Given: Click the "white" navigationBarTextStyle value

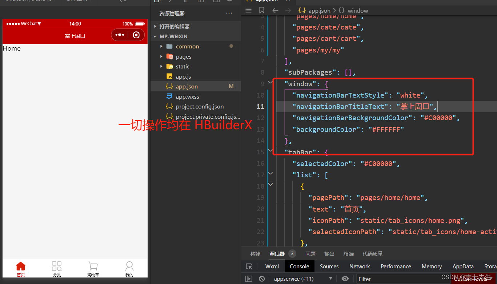Looking at the screenshot, I should (x=410, y=95).
